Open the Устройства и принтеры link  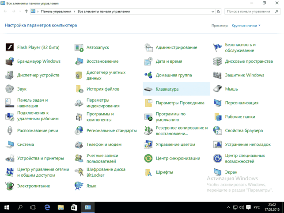[40, 158]
